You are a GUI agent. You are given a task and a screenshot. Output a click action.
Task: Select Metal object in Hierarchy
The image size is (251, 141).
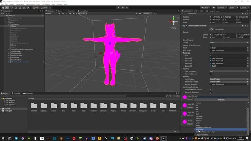click(14, 45)
